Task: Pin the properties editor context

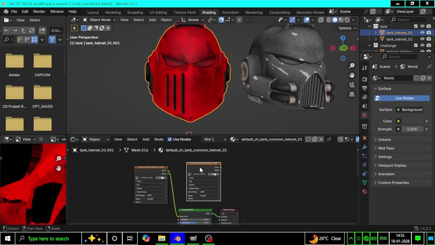Action: (429, 67)
